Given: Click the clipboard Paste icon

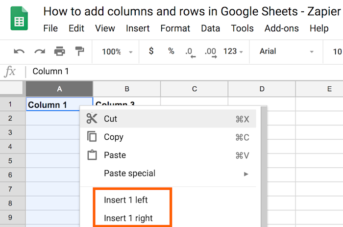Looking at the screenshot, I should pos(92,155).
